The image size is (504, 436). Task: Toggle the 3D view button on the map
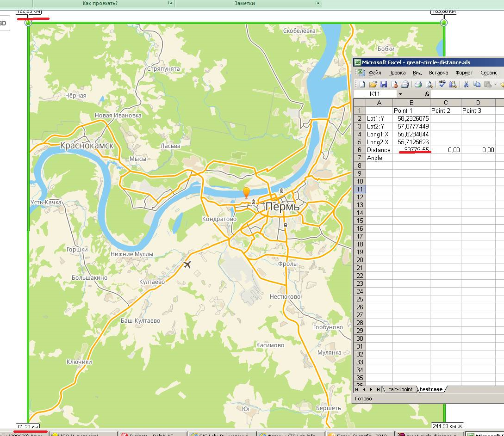tap(4, 24)
